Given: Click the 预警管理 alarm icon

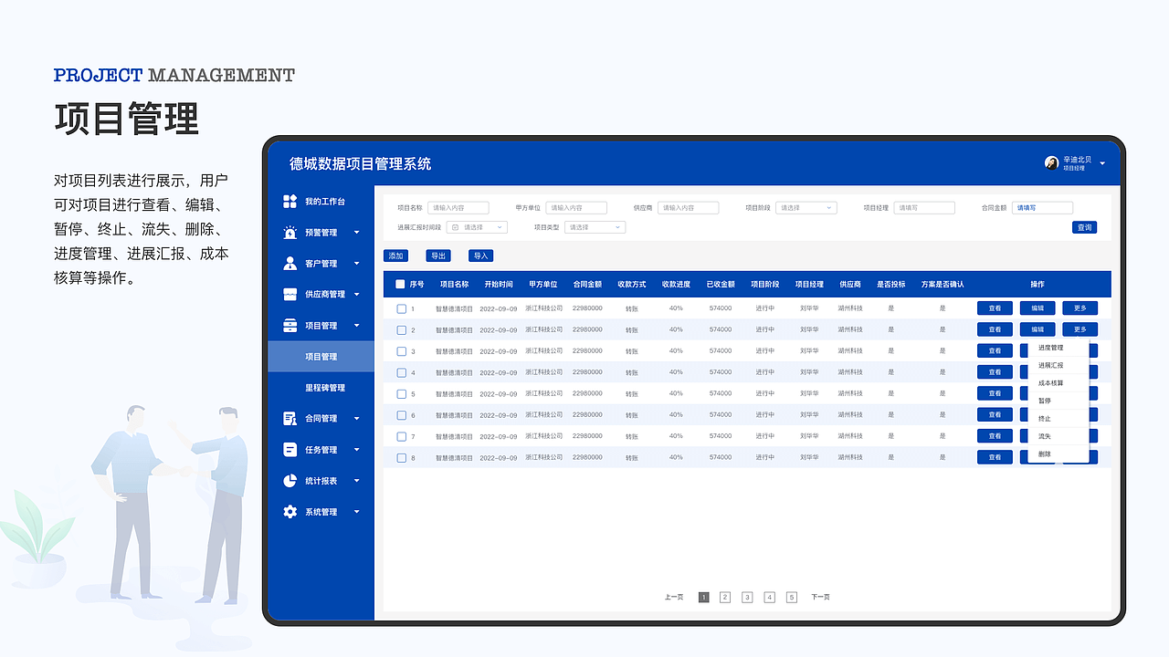Looking at the screenshot, I should (290, 233).
